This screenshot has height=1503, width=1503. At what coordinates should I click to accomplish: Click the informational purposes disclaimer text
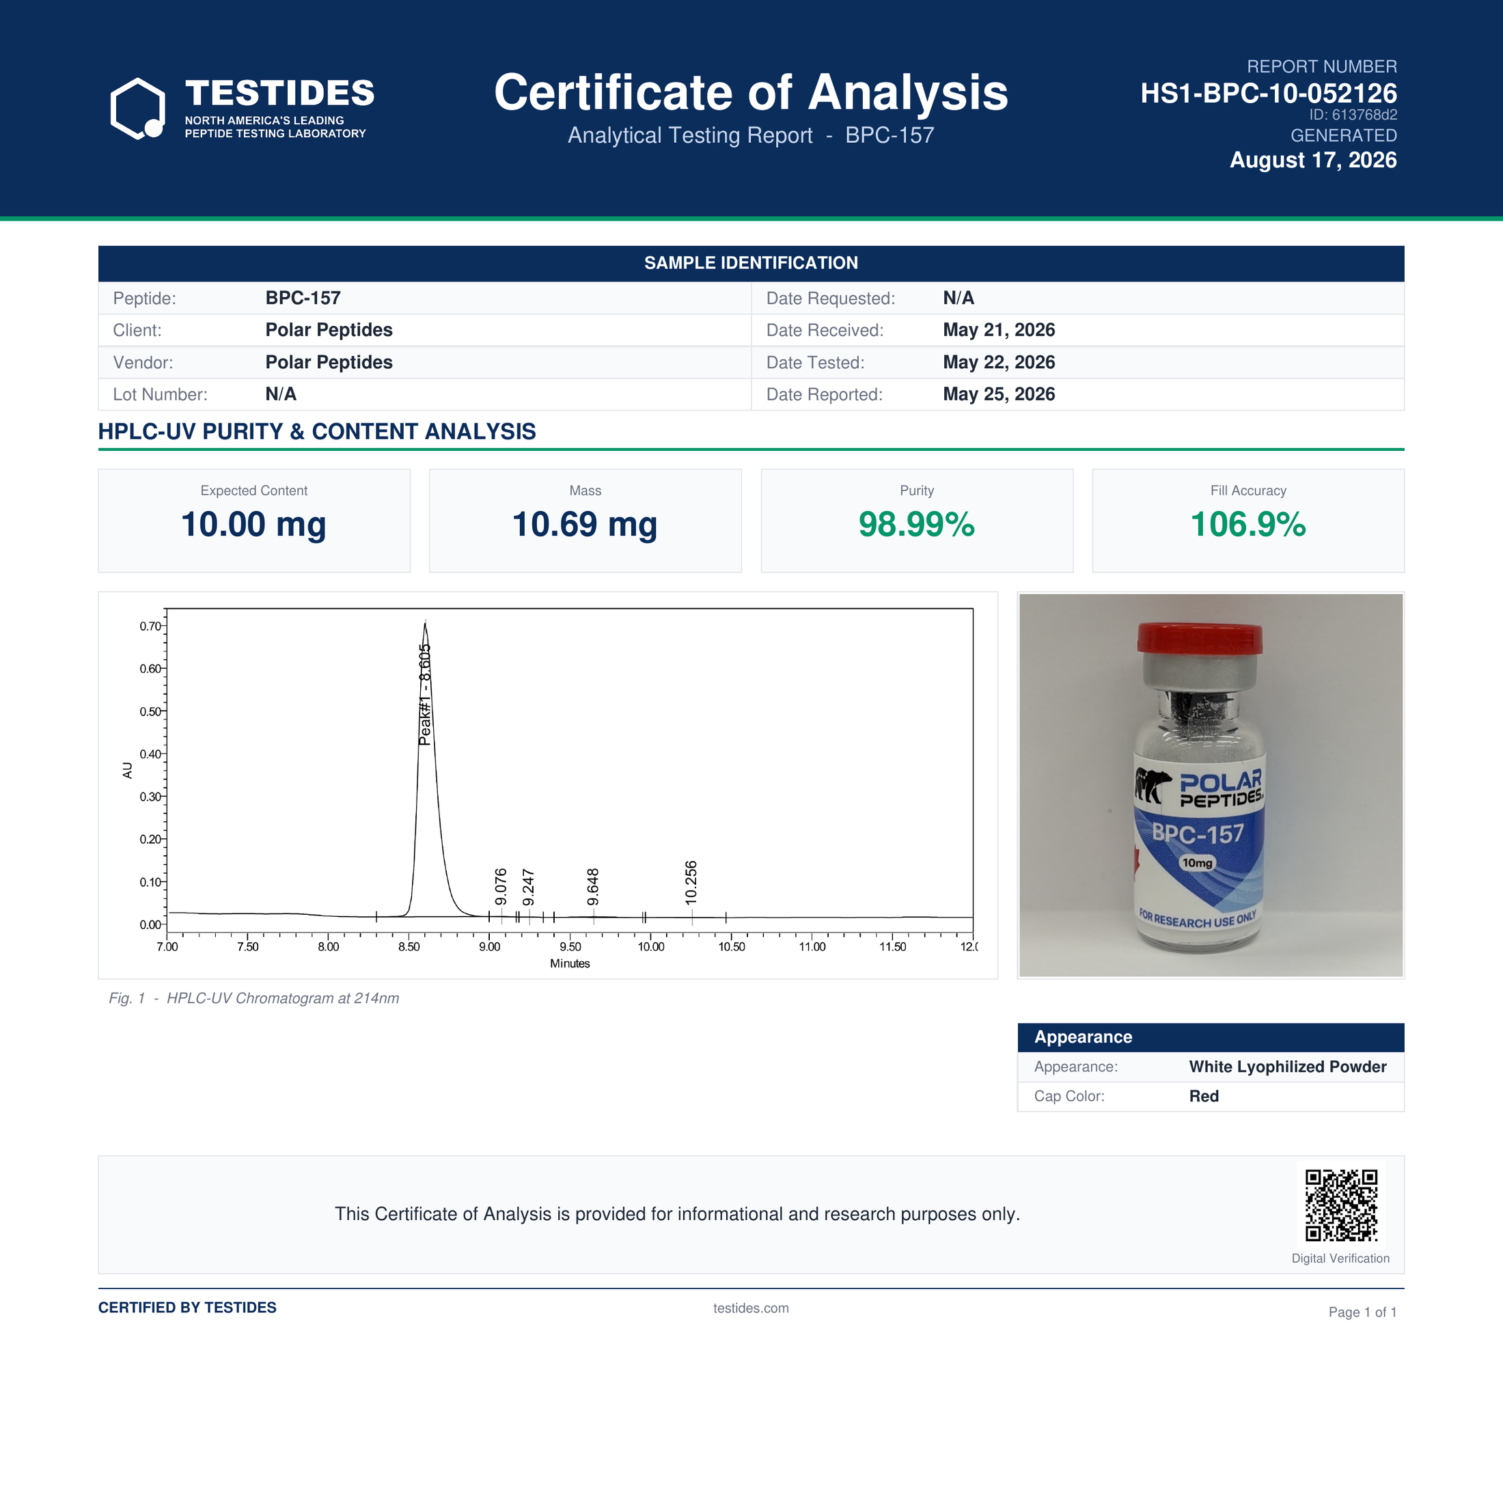pyautogui.click(x=677, y=1215)
